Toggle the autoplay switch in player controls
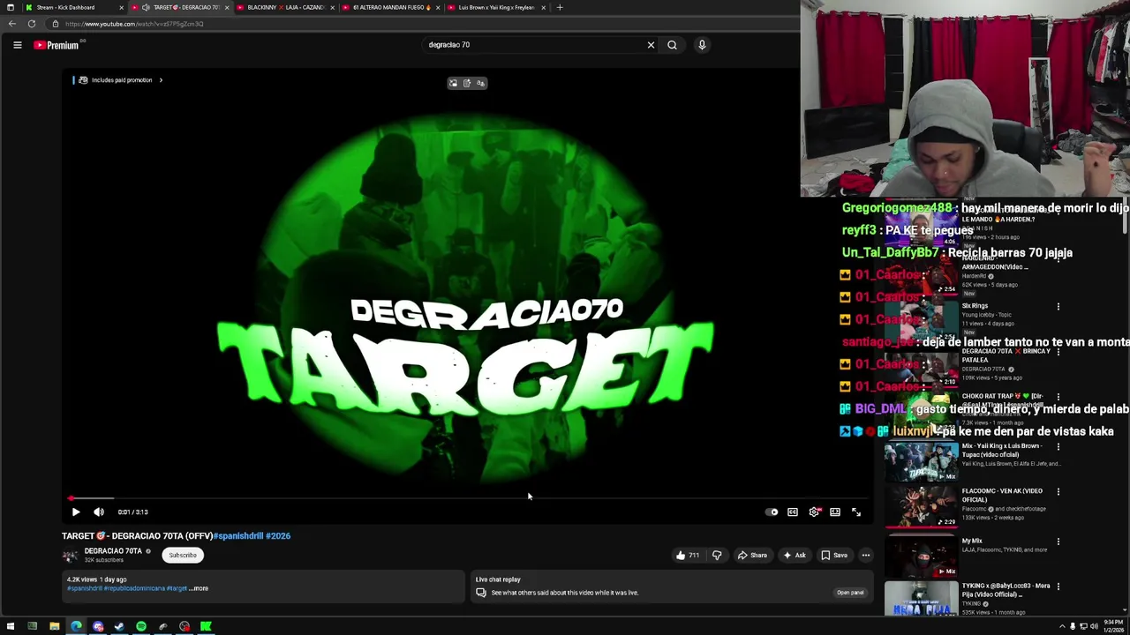This screenshot has height=635, width=1130. click(772, 512)
